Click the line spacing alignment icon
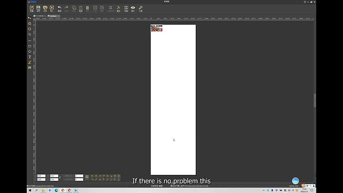This screenshot has height=193, width=343. coord(87,177)
